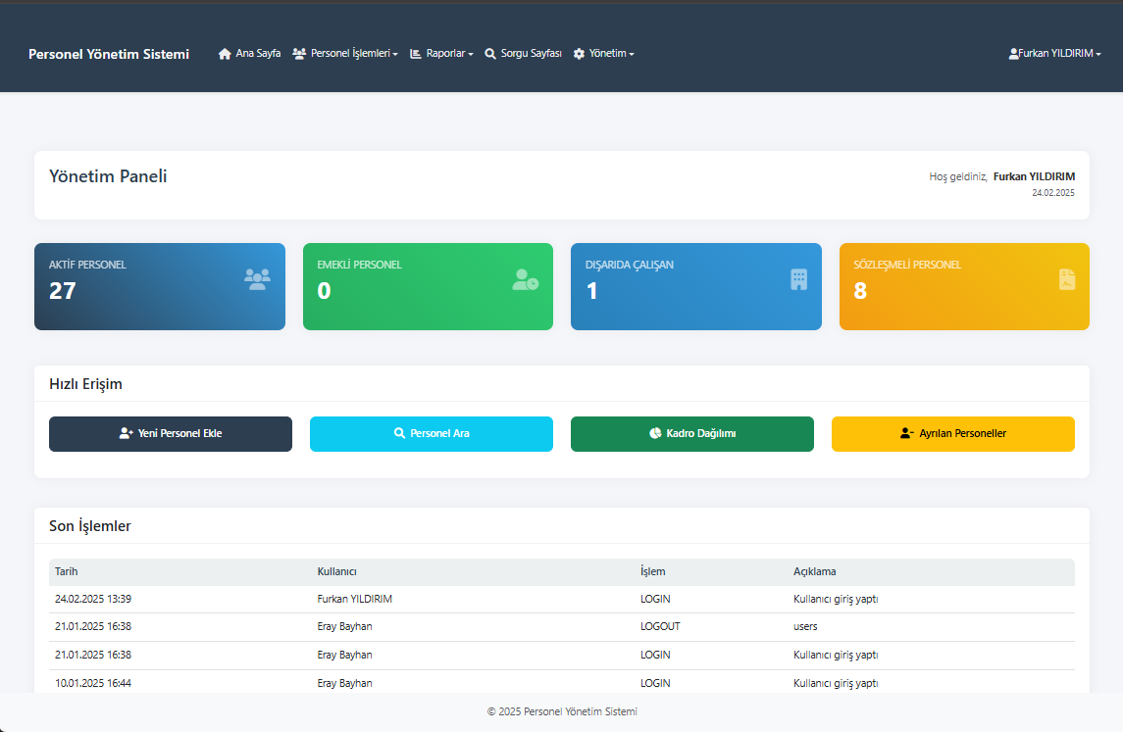Click the home icon beside Ana Sayfa
The width and height of the screenshot is (1123, 732).
point(225,54)
